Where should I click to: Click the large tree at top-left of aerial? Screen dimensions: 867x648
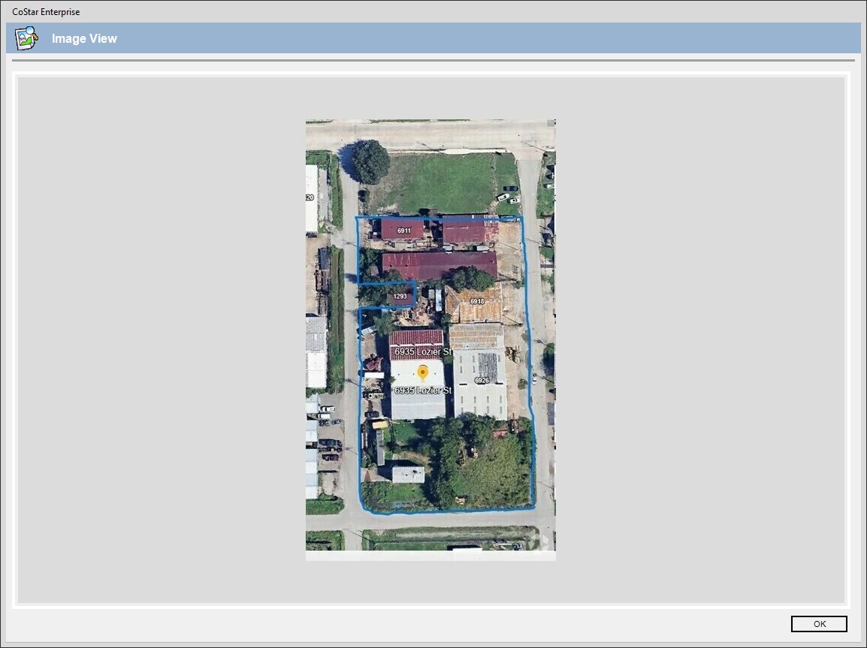click(370, 161)
